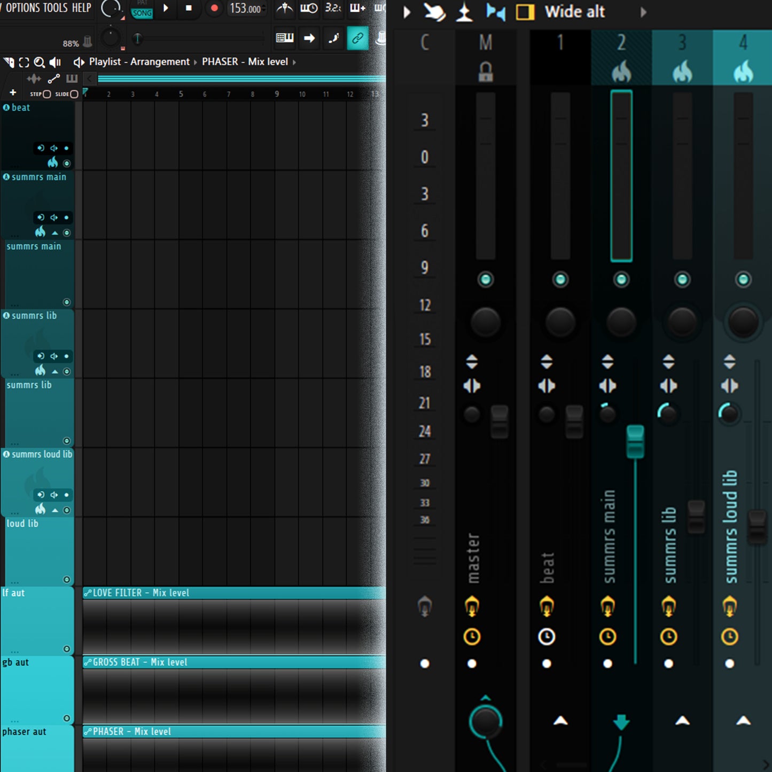Image resolution: width=772 pixels, height=772 pixels.
Task: Toggle the playlist speaker playback icon
Action: click(x=55, y=62)
